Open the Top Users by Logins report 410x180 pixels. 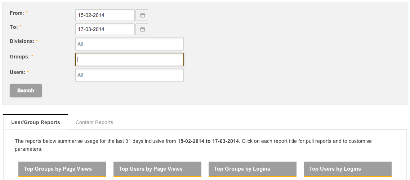pos(348,169)
